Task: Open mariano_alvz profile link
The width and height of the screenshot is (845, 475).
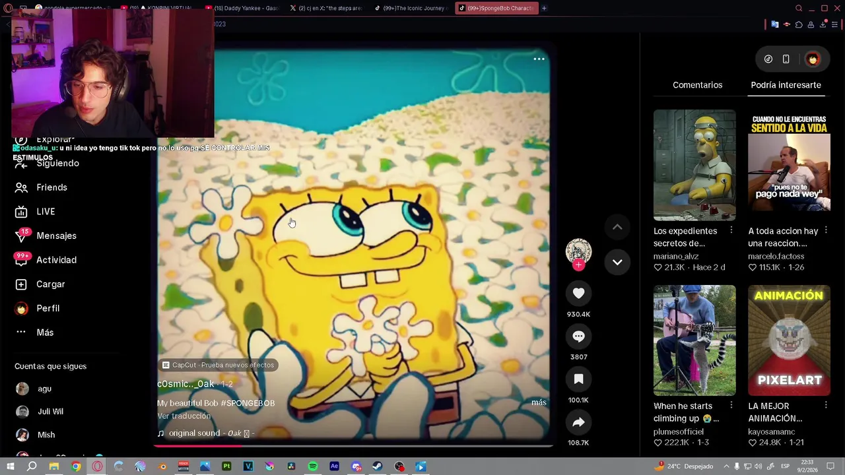Action: point(676,256)
